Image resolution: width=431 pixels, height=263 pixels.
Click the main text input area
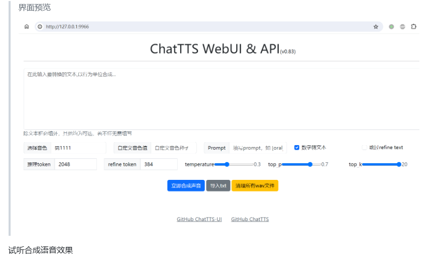pos(221,99)
